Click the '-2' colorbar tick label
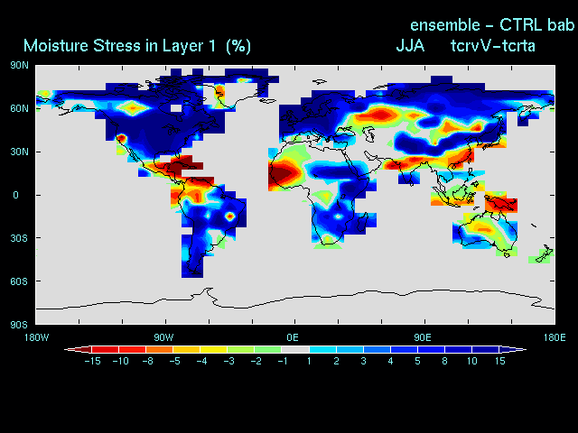 pos(256,361)
